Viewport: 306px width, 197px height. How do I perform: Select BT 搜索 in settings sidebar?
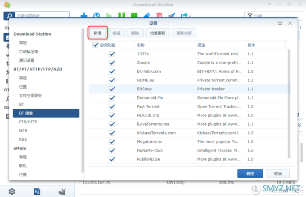click(x=46, y=113)
